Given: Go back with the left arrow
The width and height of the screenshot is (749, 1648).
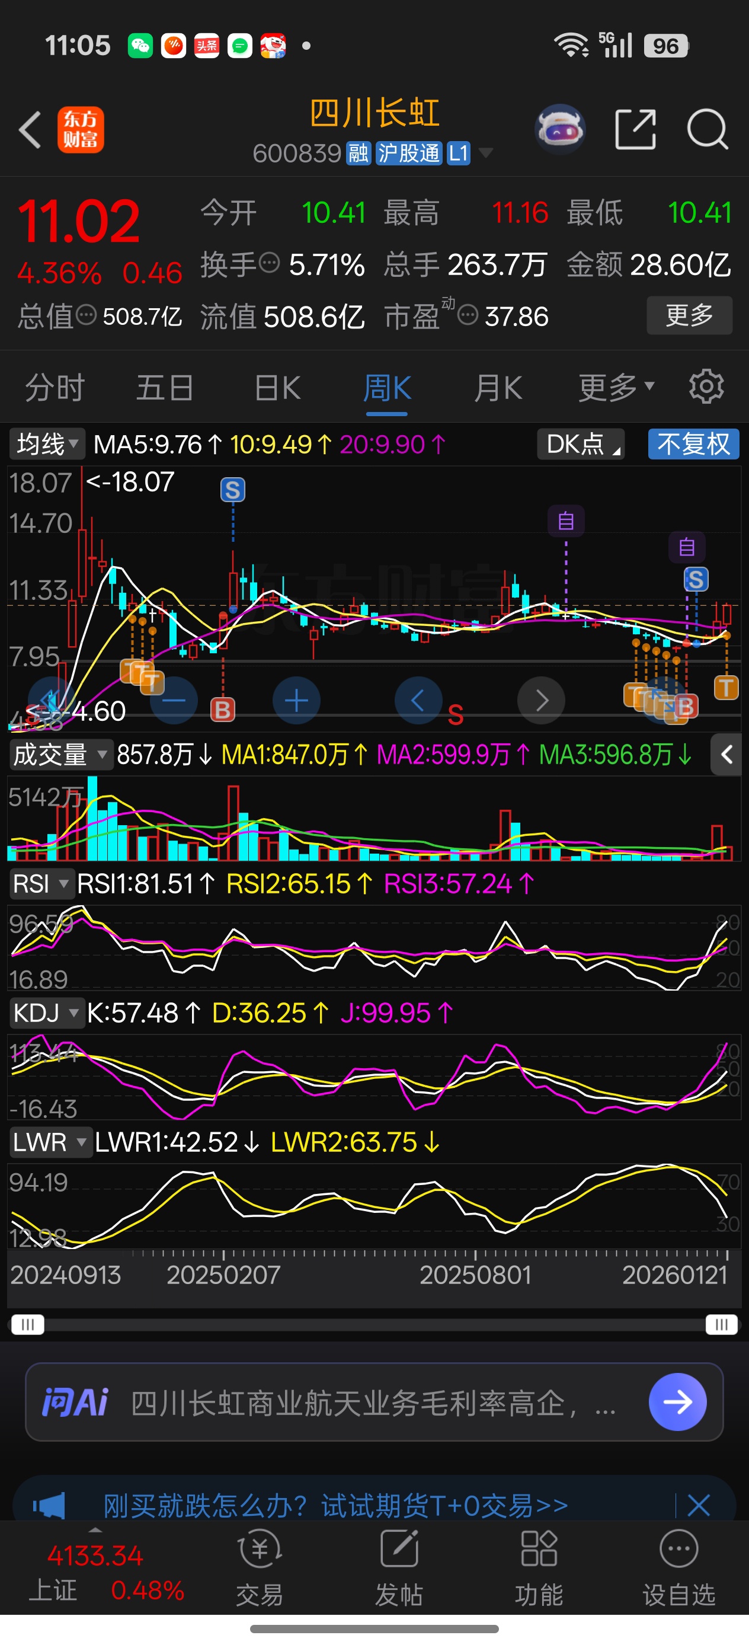Looking at the screenshot, I should click(x=31, y=130).
